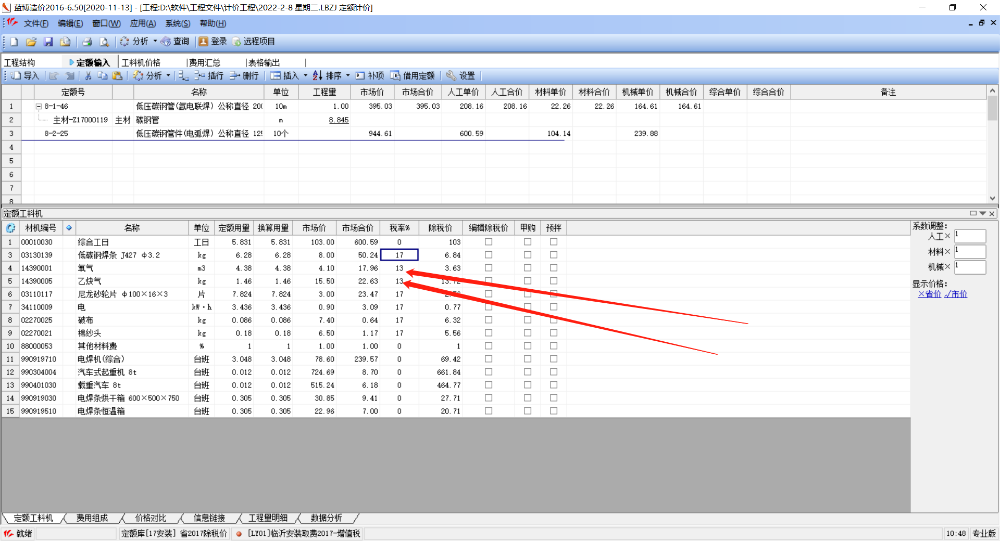Print using the printer icon

pyautogui.click(x=87, y=42)
